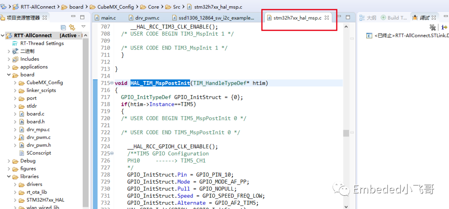Expand the figures folder
Image resolution: width=449 pixels, height=209 pixels.
pos(9,169)
